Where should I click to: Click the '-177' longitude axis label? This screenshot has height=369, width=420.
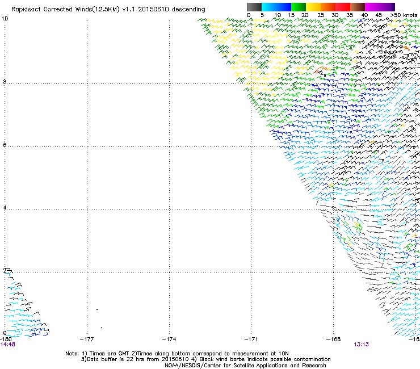point(87,339)
